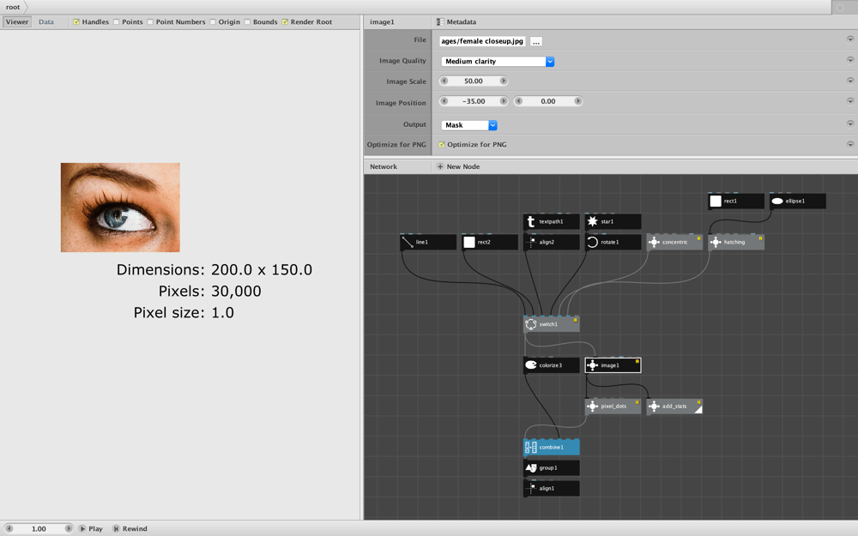Screen dimensions: 858x536
Task: Increase the frame number with right arrow
Action: (x=69, y=528)
